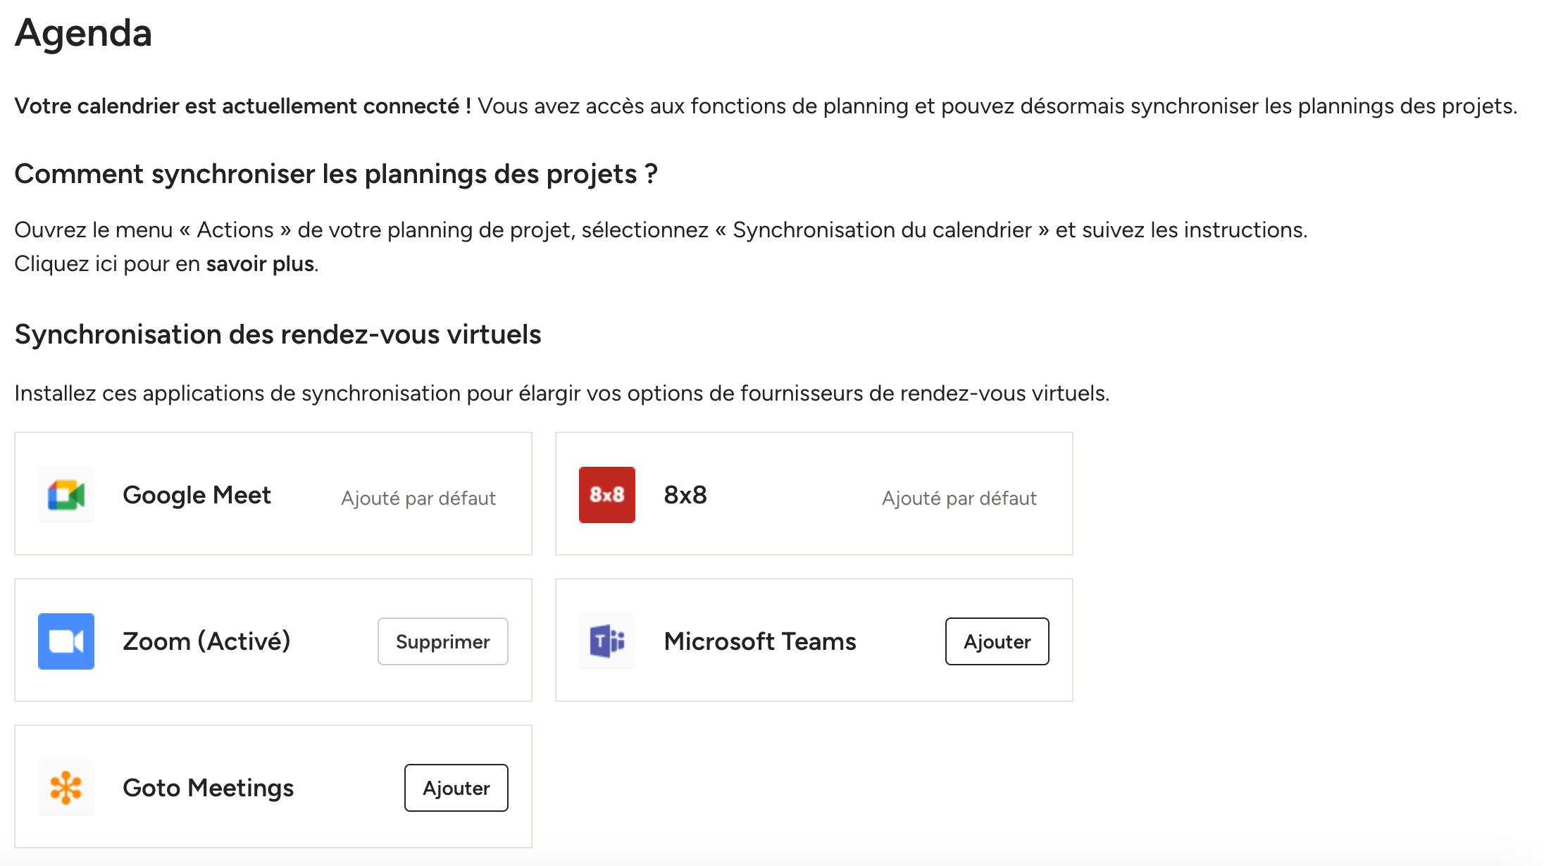Click the blue Zoom camera icon
The height and width of the screenshot is (866, 1544).
coord(66,641)
